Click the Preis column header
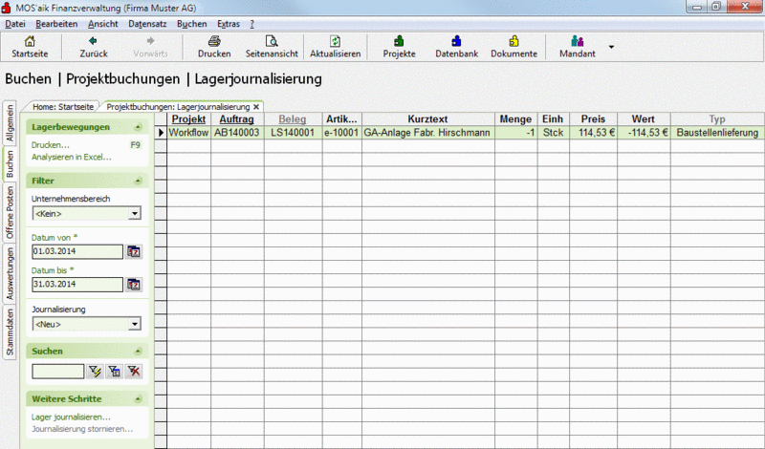The width and height of the screenshot is (765, 449). pos(593,119)
